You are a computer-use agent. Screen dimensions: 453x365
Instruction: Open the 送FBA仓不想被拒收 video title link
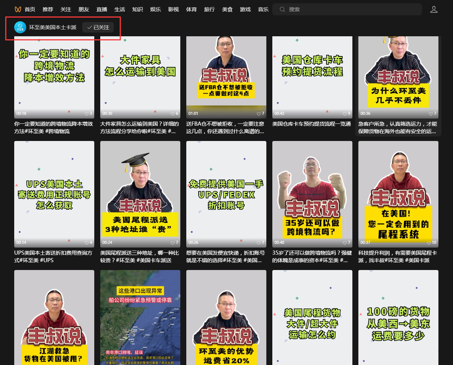click(226, 128)
